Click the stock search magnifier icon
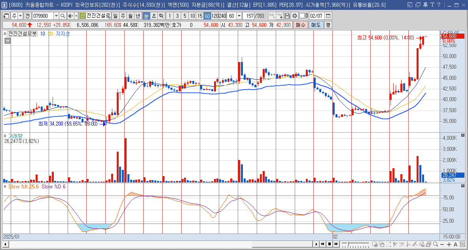Viewport: 468px width, 250px height. 63,16
